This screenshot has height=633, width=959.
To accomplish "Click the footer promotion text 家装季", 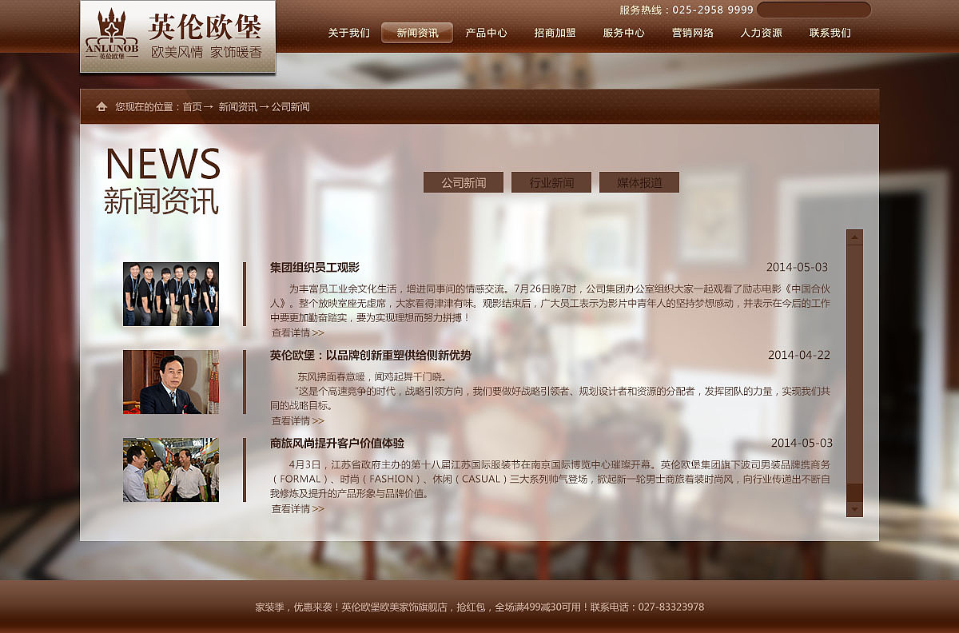I will point(479,607).
